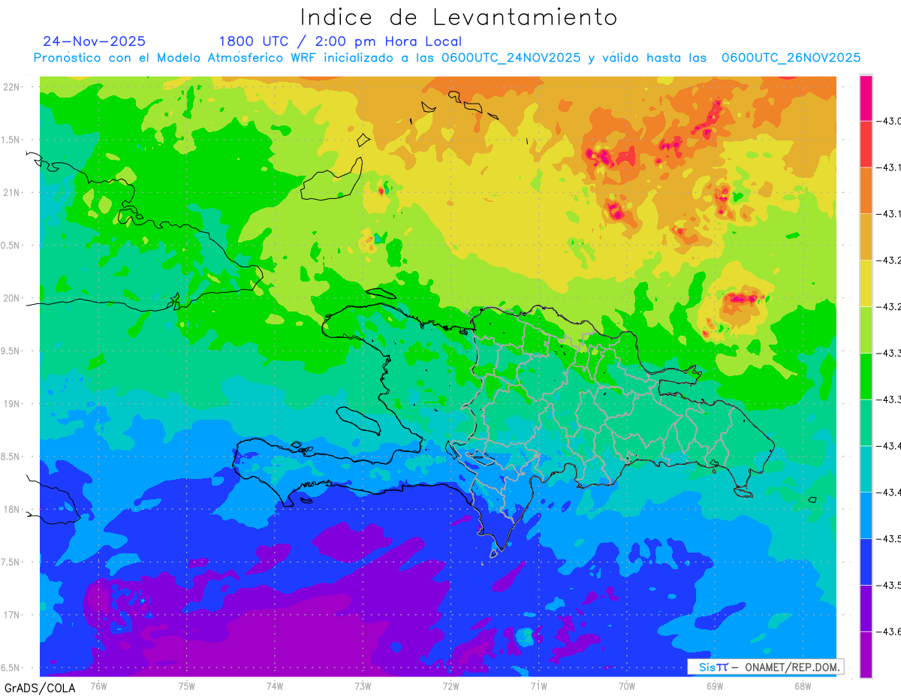Click the '76W' longitude label
Image resolution: width=901 pixels, height=696 pixels.
coord(98,685)
